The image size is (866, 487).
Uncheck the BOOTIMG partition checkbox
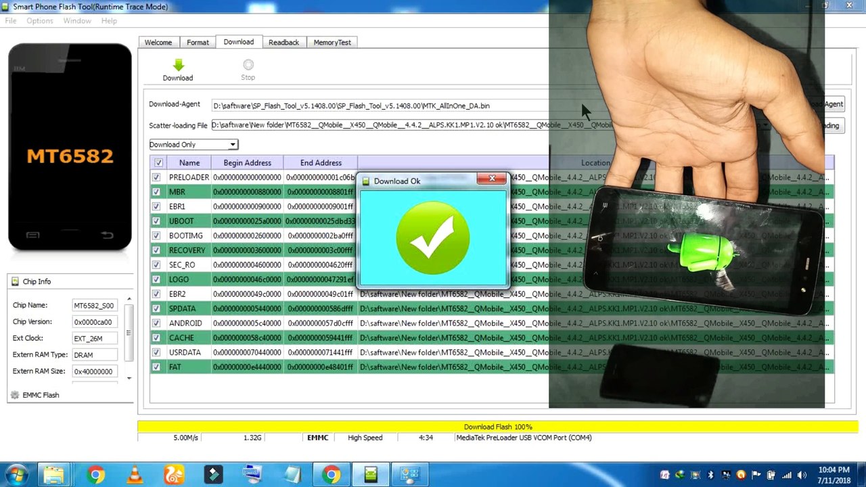(156, 235)
